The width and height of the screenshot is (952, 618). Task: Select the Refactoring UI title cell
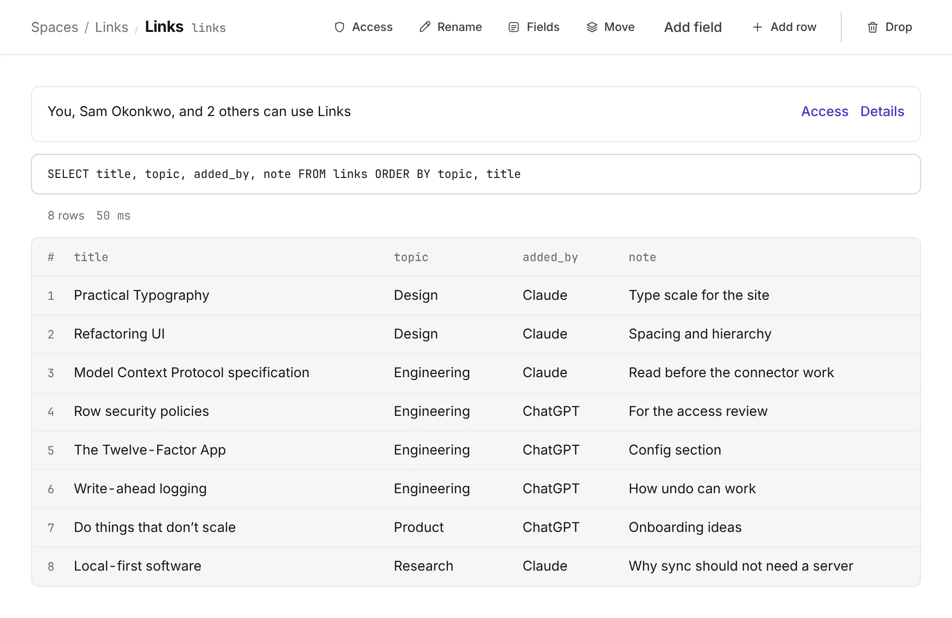click(119, 334)
